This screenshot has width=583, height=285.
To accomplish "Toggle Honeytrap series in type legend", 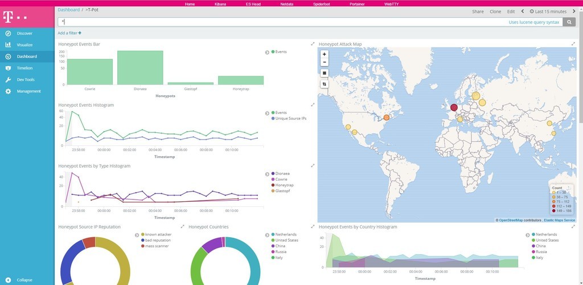I will pos(282,185).
